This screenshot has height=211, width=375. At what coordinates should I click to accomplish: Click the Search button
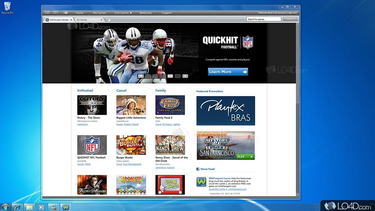click(290, 19)
